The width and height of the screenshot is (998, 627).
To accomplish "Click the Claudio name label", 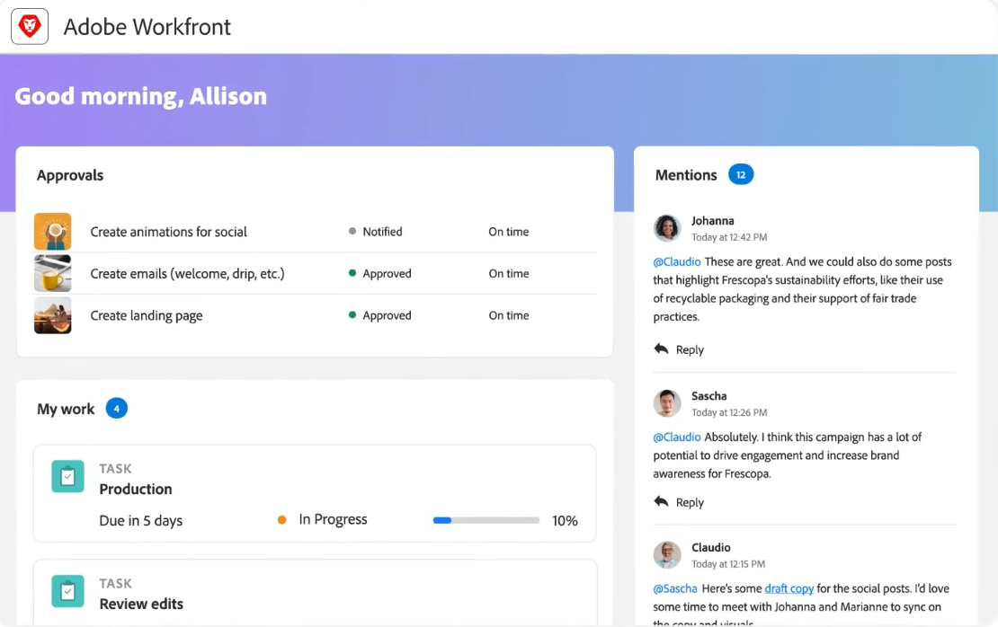I will (x=711, y=548).
